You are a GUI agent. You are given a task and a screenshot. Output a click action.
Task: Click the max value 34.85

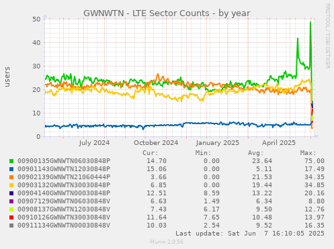pos(315,185)
